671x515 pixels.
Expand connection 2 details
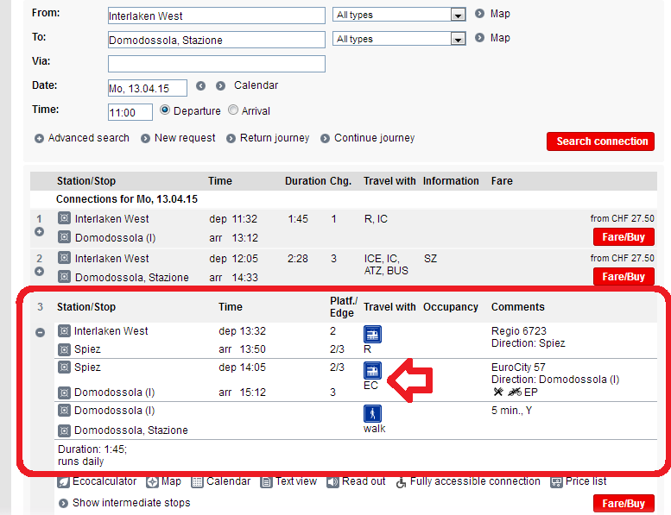pyautogui.click(x=40, y=272)
